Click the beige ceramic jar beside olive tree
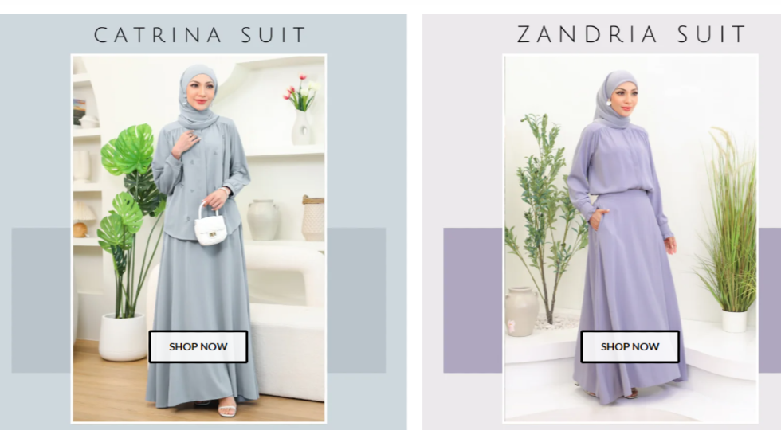Image resolution: width=781 pixels, height=446 pixels. tap(521, 311)
